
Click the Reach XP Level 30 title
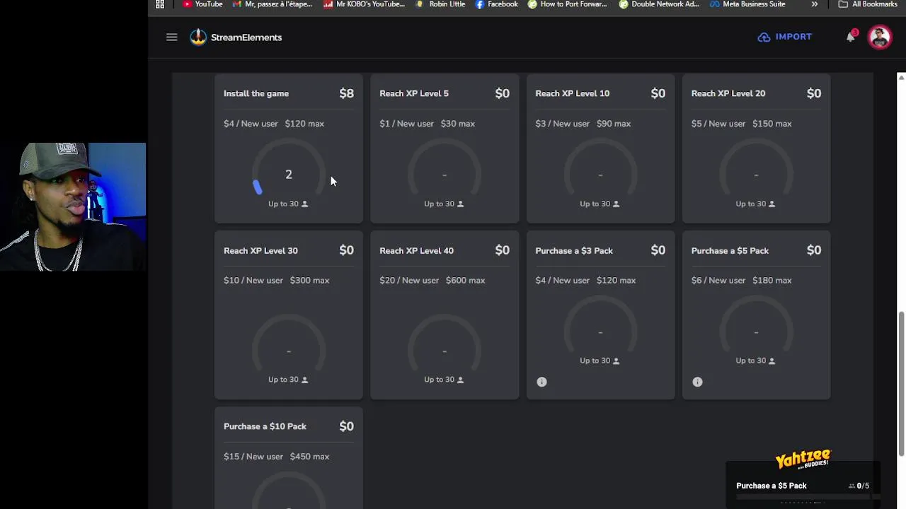pos(260,250)
